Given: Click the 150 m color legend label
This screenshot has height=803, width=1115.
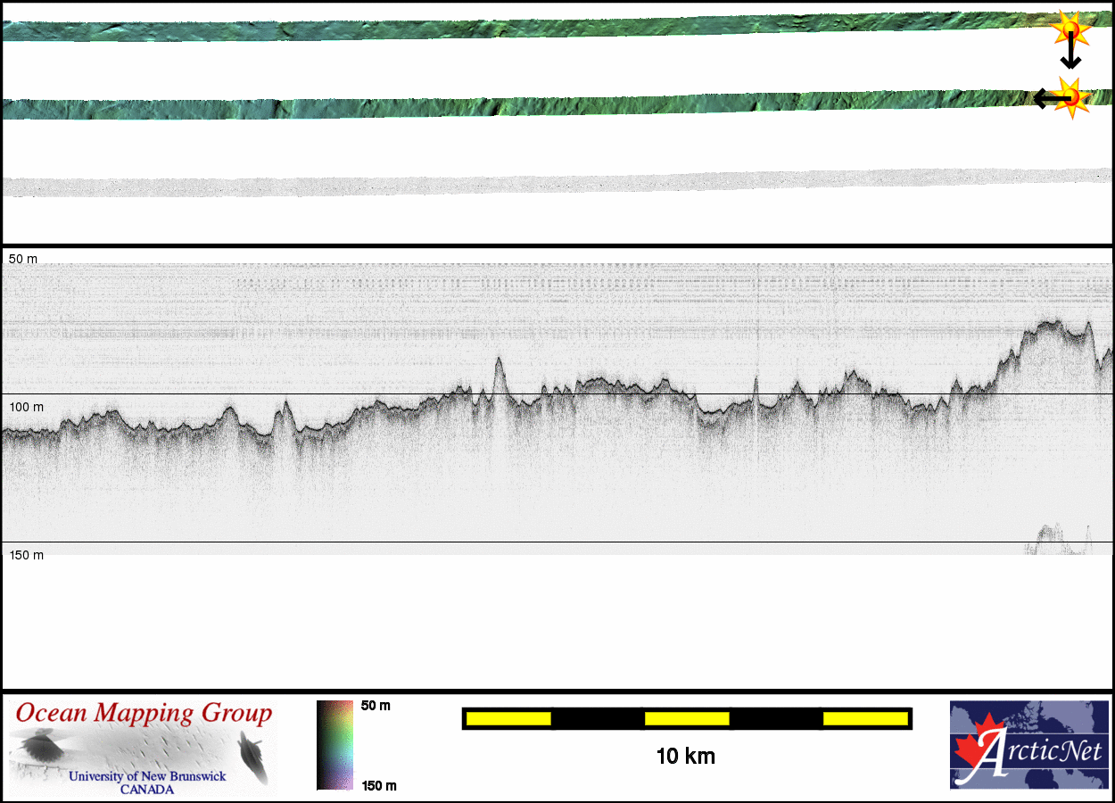Looking at the screenshot, I should (x=378, y=785).
